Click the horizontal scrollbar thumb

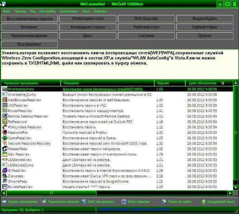51,193
